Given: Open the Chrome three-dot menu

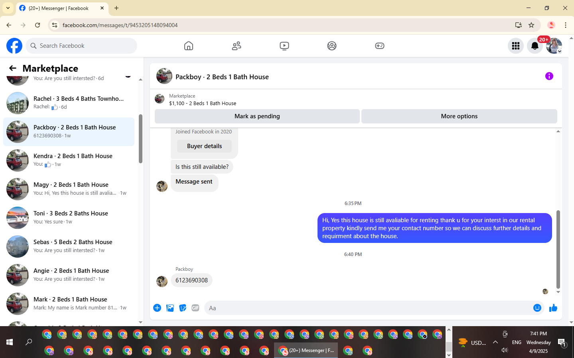Looking at the screenshot, I should point(566,25).
